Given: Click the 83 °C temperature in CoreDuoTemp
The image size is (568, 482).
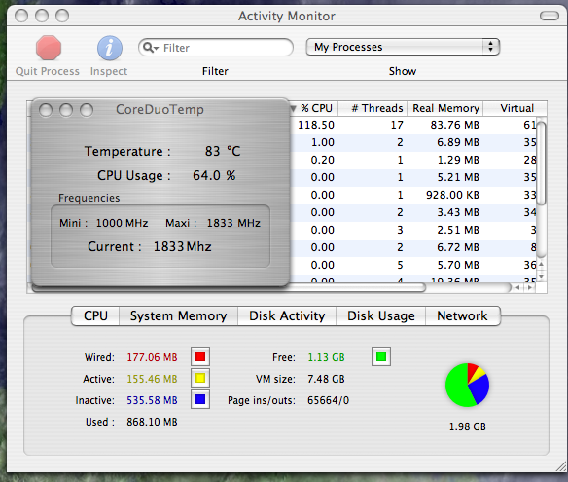Looking at the screenshot, I should [223, 151].
